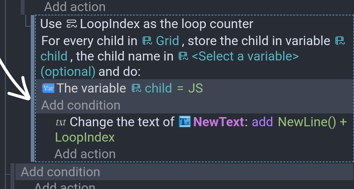Click the txt icon on Change the text action
The width and height of the screenshot is (354, 189).
61,122
